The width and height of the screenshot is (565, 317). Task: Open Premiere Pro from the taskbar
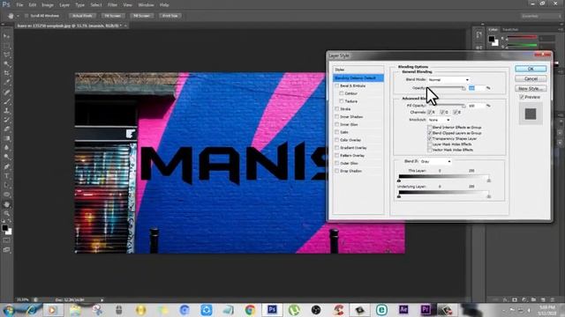(x=426, y=309)
